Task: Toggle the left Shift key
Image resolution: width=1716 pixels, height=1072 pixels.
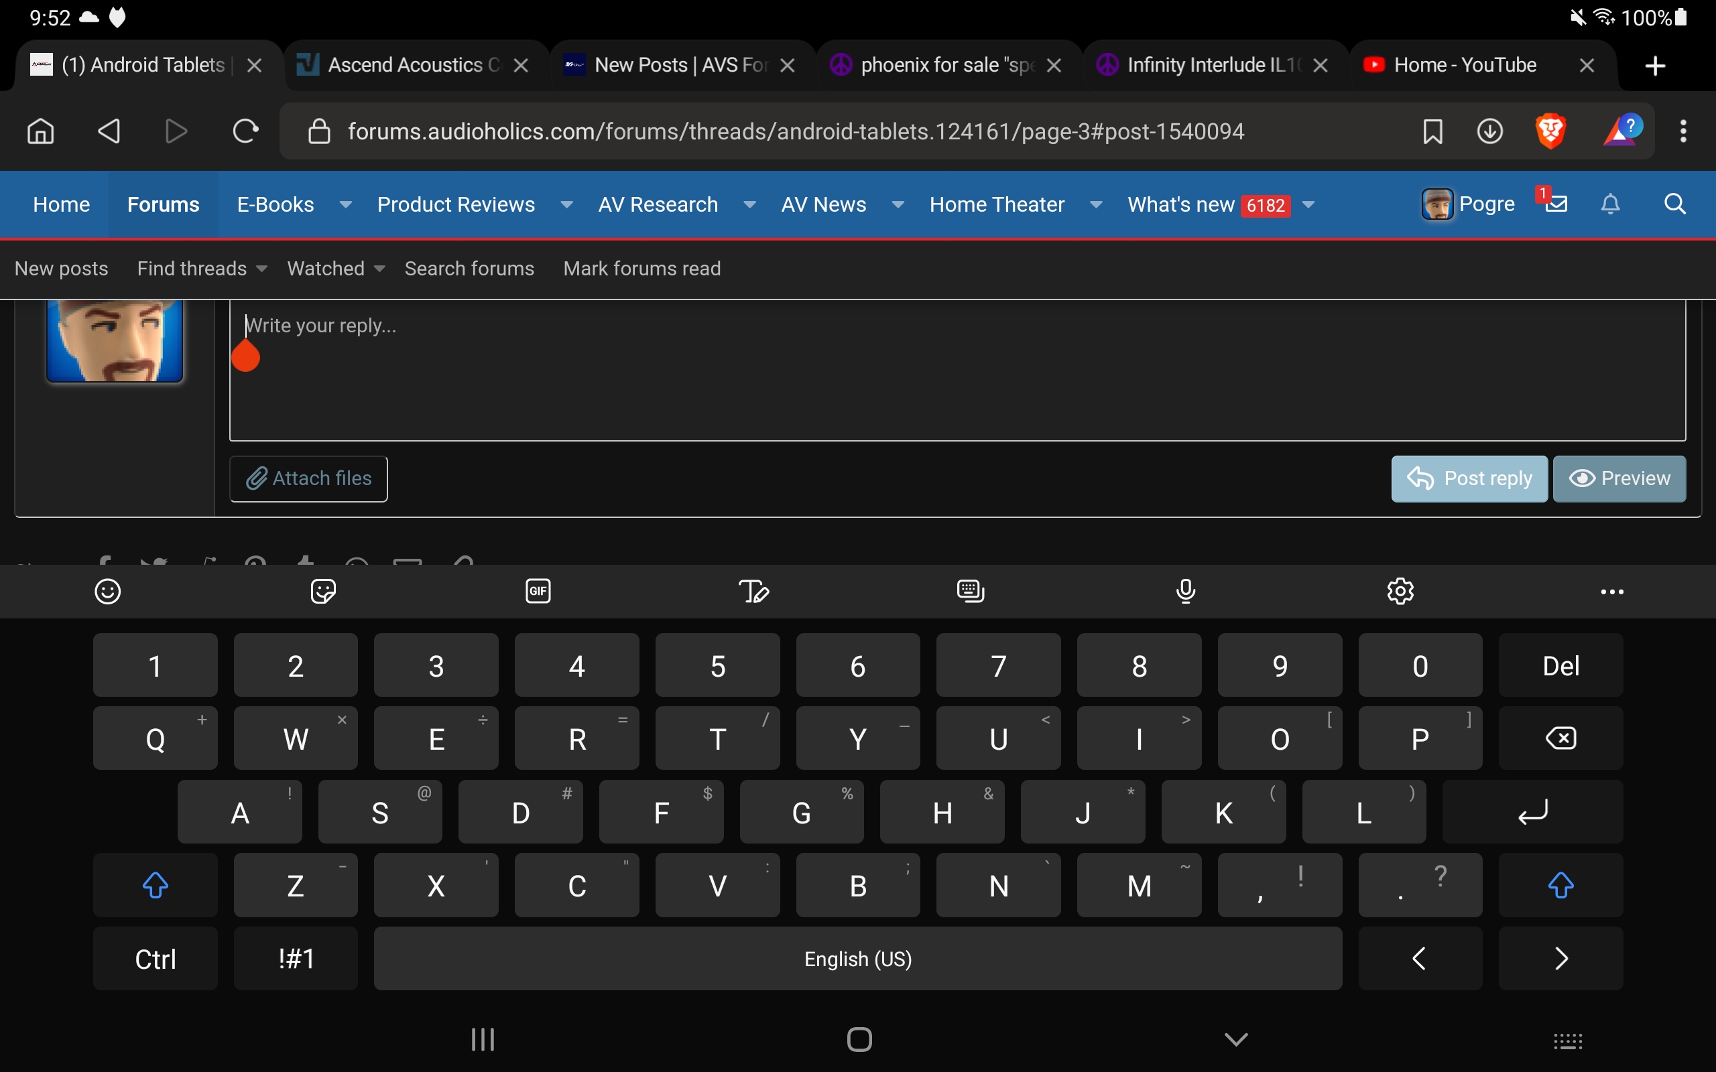Action: [x=156, y=885]
